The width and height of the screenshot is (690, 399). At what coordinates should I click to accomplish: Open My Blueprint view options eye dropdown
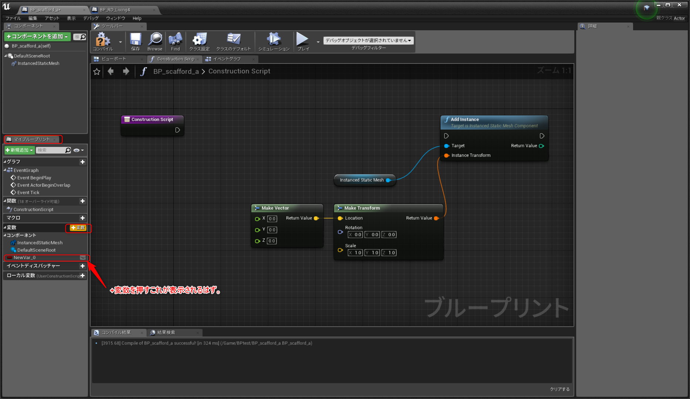pos(78,150)
